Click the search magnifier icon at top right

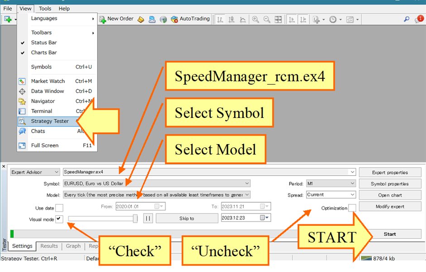tap(407, 19)
